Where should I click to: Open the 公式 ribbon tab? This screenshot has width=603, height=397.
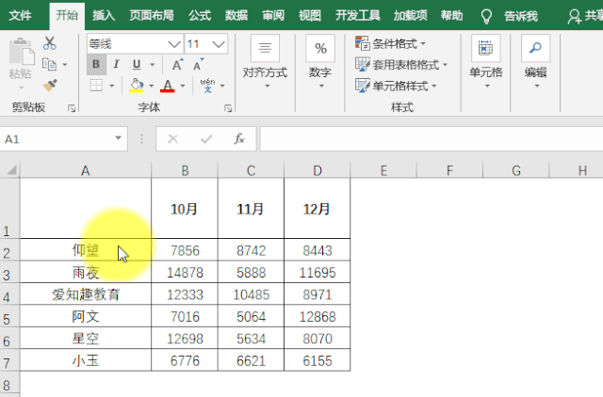pos(199,16)
